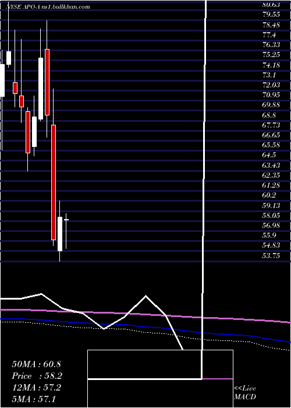Select the 78.48 price level label

pos(271,24)
